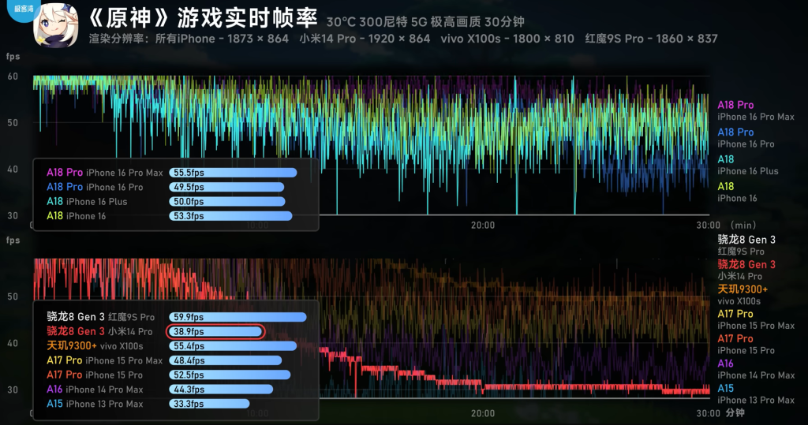808x425 pixels.
Task: Click the 33.3fps bar for iPhone 13 Pro Max
Action: tap(209, 404)
